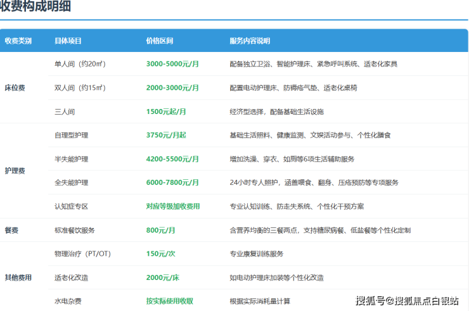The height and width of the screenshot is (311, 469).
Task: Click the 具体项目 column header
Action: pos(68,41)
